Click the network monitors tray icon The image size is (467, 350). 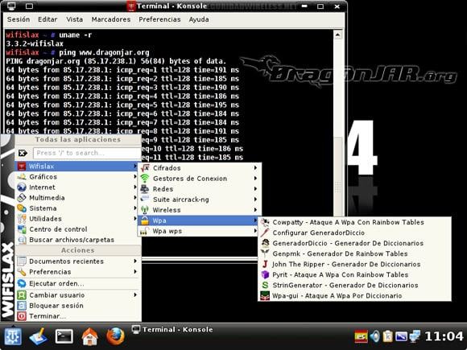tap(415, 336)
